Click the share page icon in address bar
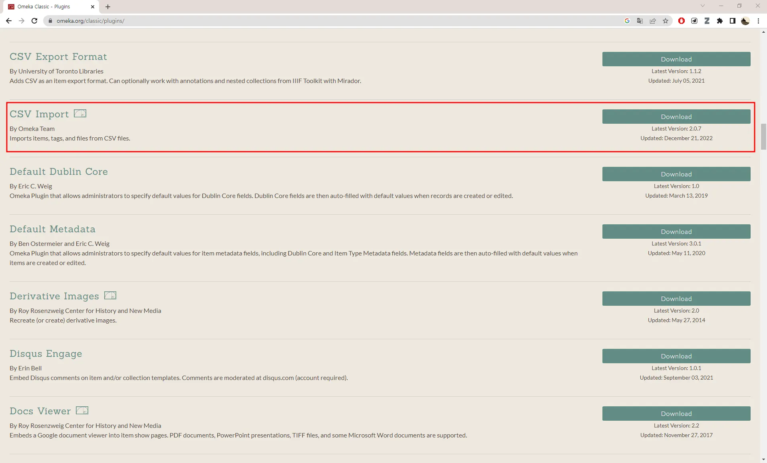This screenshot has width=767, height=463. click(653, 21)
